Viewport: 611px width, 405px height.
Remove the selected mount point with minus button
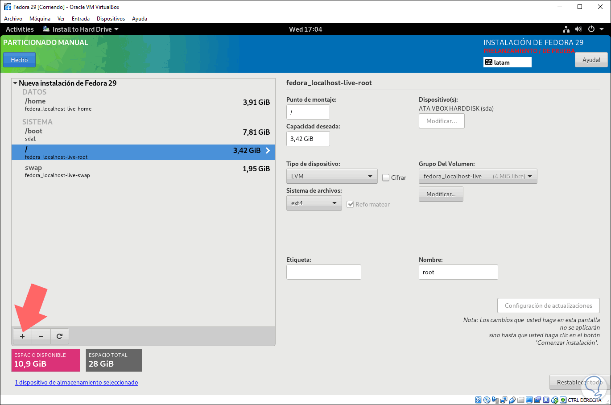[41, 336]
